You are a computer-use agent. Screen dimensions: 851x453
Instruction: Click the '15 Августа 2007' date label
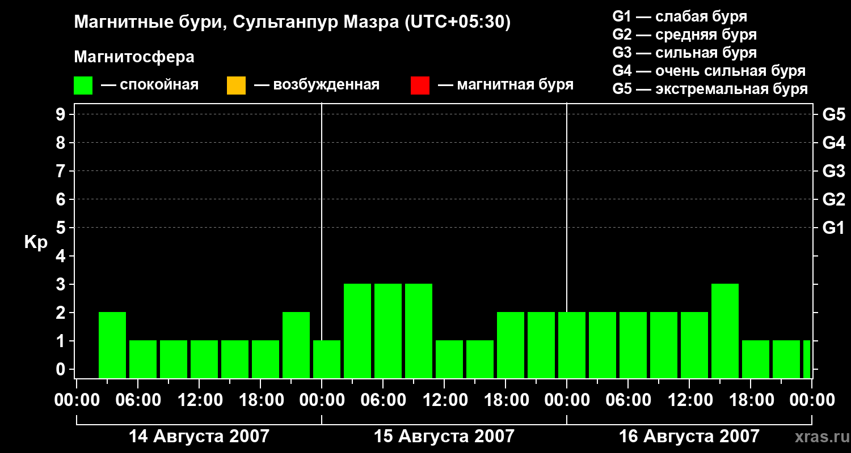(x=444, y=437)
